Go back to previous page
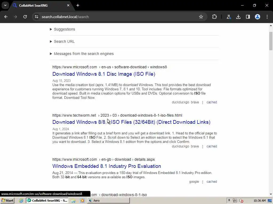Screen dimensions: 273x204 (6, 17)
